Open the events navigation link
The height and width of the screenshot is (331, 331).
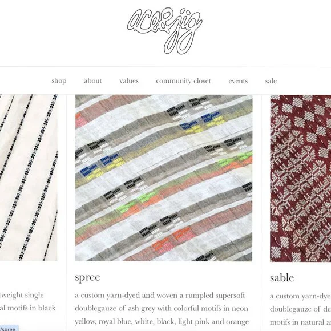238,81
